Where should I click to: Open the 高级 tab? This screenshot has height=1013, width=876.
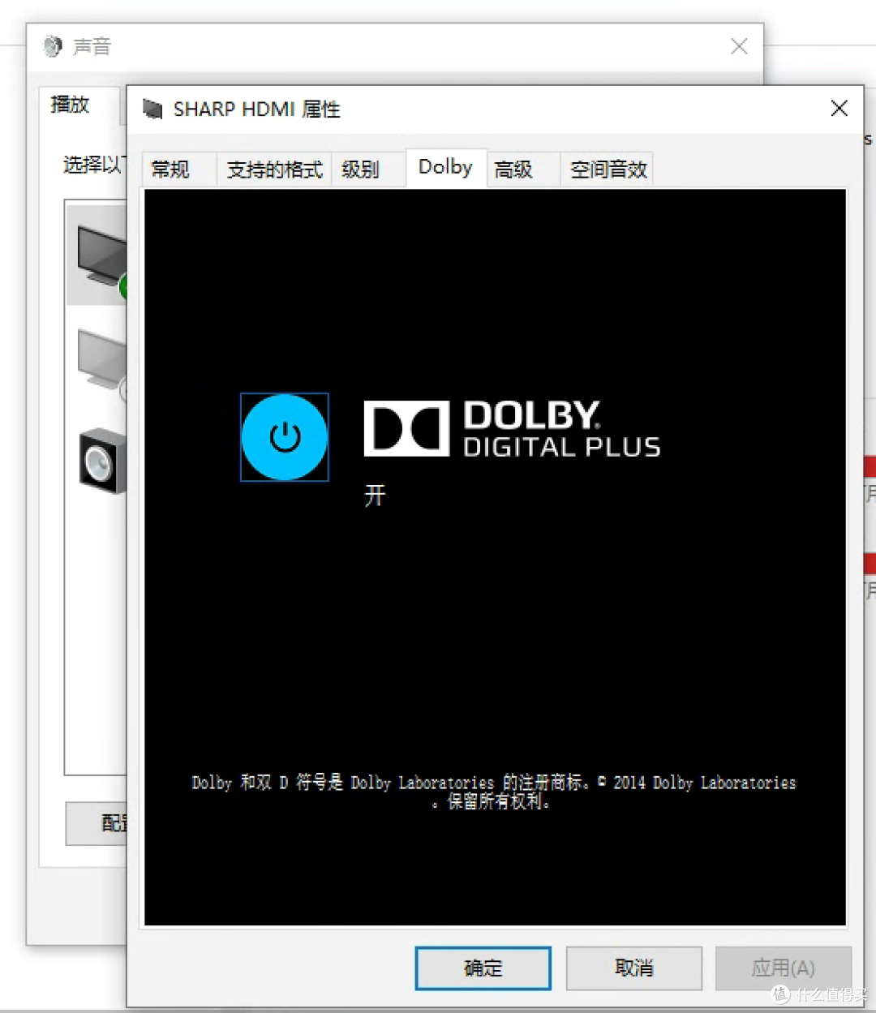click(512, 169)
